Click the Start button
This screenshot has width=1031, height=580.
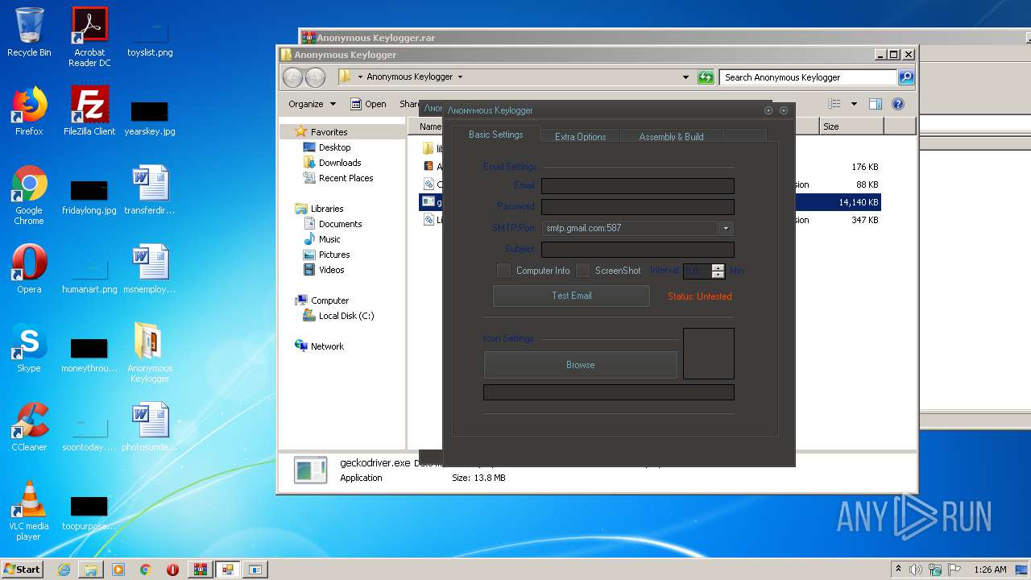pos(23,570)
